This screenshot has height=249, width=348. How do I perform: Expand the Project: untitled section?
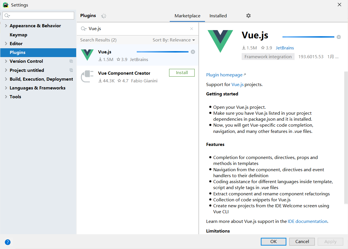6,70
